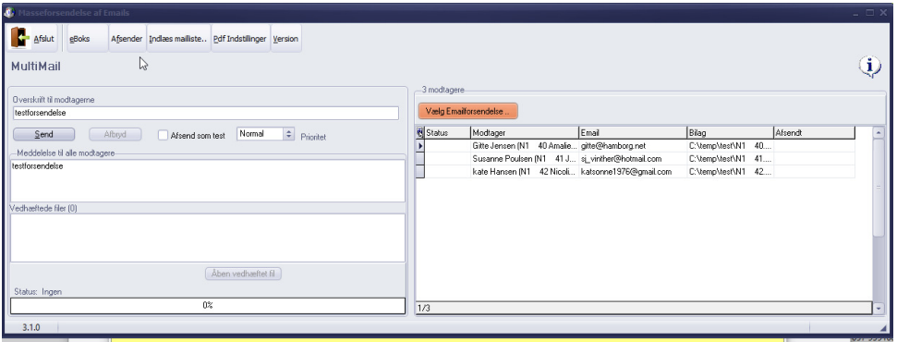Screen dimensions: 897x342
Task: Click the row selector of the Susanne Poulsen row
Action: pyautogui.click(x=420, y=159)
